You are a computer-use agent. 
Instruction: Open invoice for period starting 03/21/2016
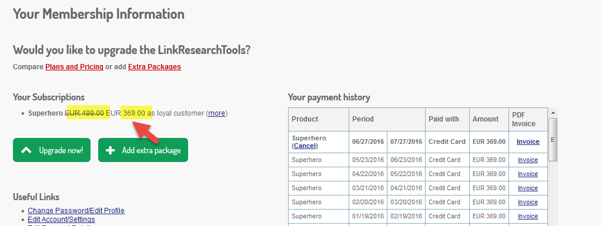click(528, 188)
